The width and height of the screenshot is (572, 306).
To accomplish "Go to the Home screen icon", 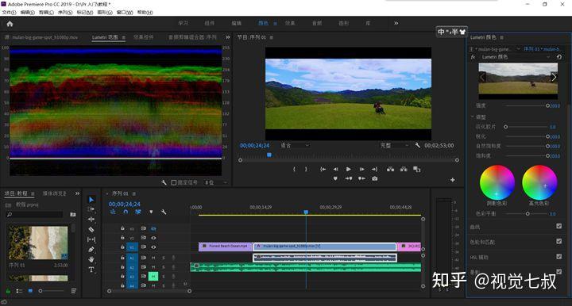I will pyautogui.click(x=10, y=24).
